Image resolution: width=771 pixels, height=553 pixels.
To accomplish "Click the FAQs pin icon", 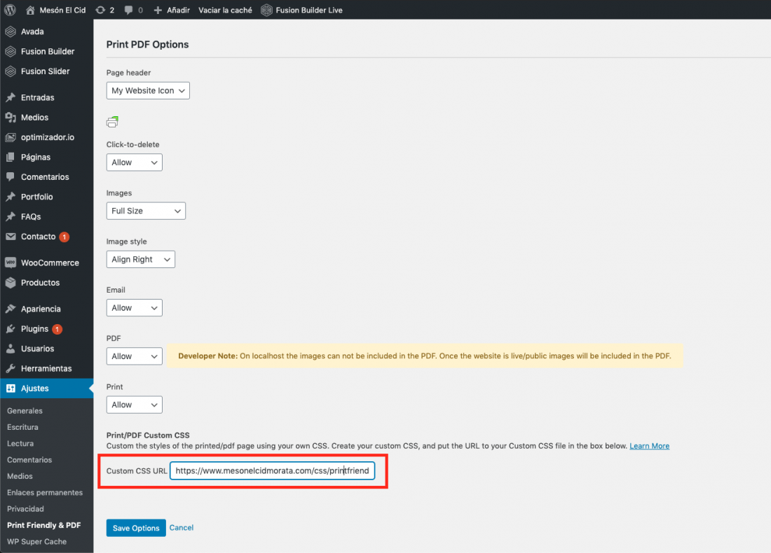I will tap(11, 216).
